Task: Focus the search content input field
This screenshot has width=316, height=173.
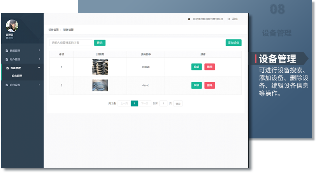Action: click(71, 43)
